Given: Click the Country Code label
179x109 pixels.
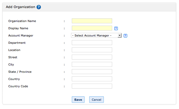Looking at the screenshot, I should click(x=18, y=86).
